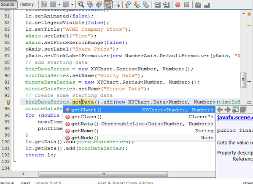Click the Shift Line Left icon

[158, 5]
